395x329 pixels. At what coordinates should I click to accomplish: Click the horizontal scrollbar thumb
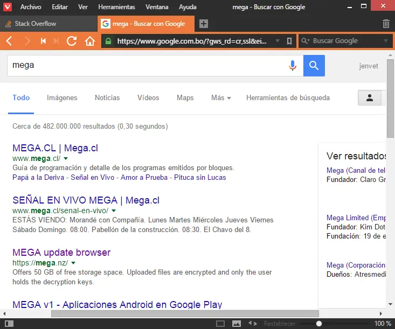click(185, 313)
